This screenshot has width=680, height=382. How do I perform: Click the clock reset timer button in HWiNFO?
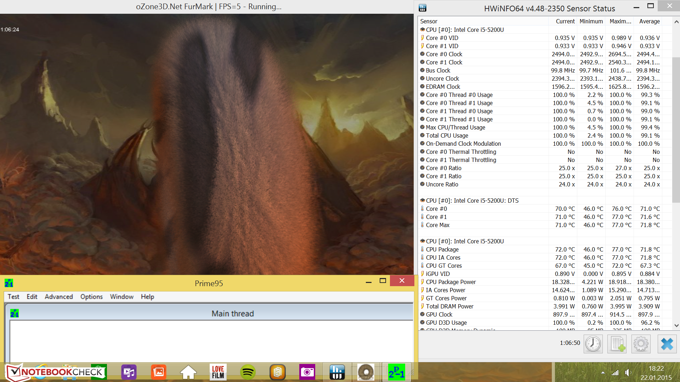point(593,343)
